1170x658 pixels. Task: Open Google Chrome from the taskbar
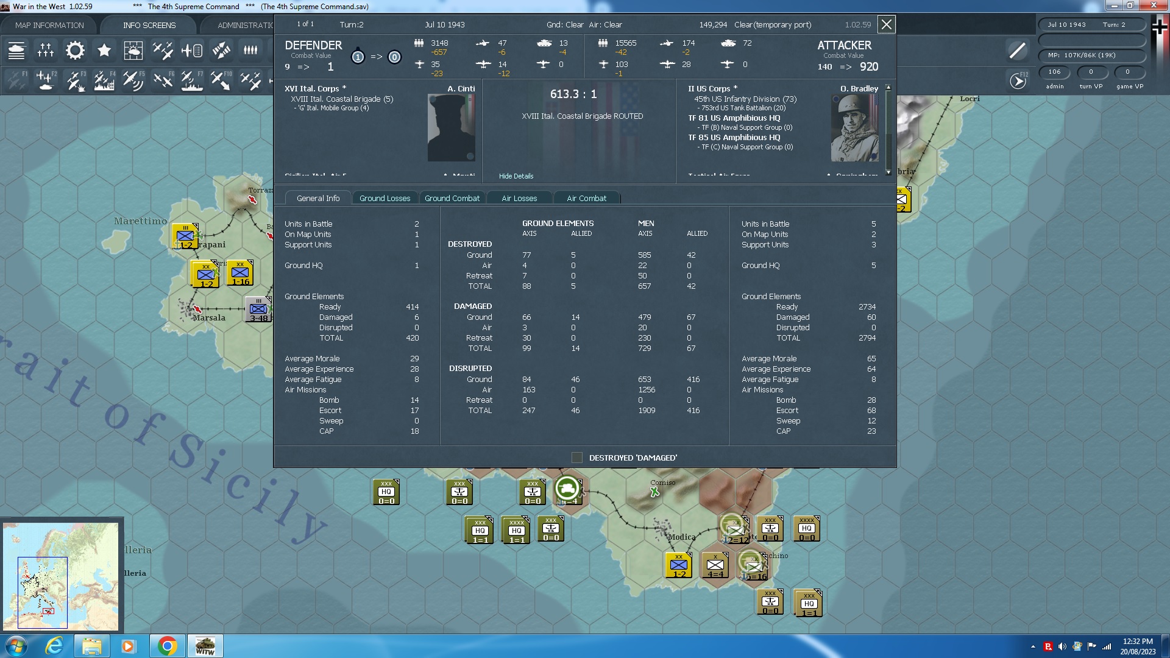168,645
